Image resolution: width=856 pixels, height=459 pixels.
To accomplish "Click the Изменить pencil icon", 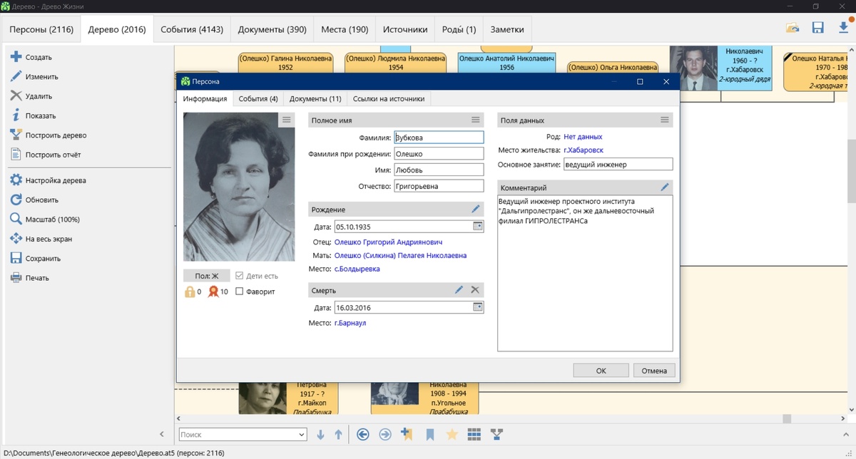I will [16, 76].
